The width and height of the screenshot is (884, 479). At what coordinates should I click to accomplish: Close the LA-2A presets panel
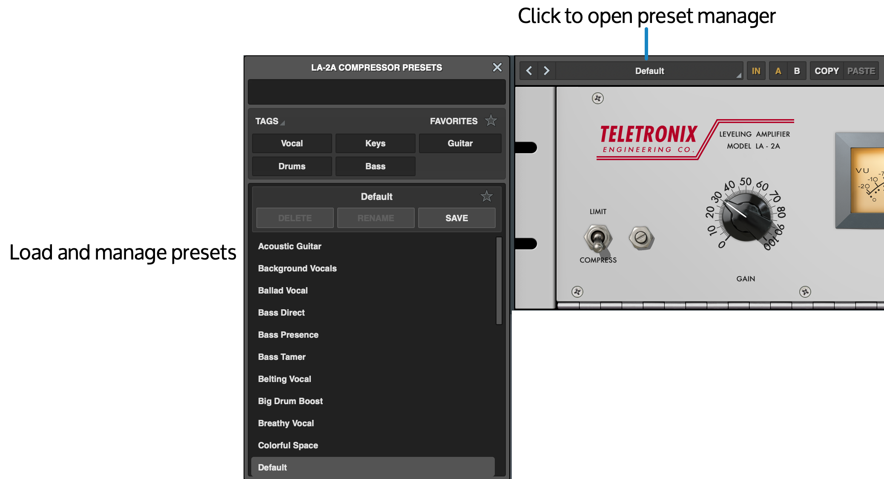497,67
